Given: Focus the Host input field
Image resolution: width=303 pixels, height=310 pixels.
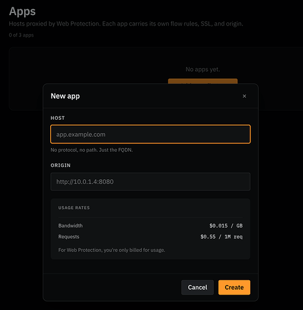Looking at the screenshot, I should tap(151, 135).
